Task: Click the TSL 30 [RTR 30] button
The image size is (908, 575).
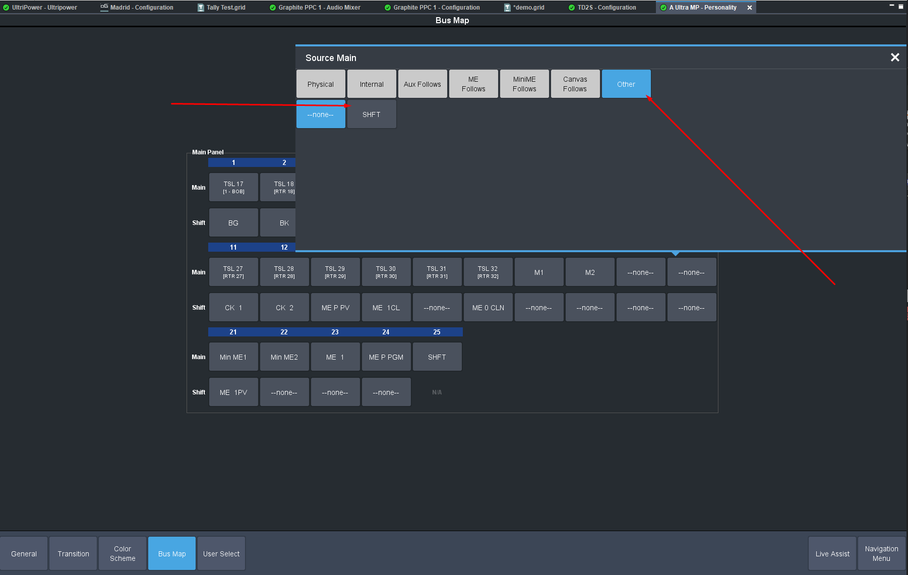Action: pyautogui.click(x=386, y=272)
